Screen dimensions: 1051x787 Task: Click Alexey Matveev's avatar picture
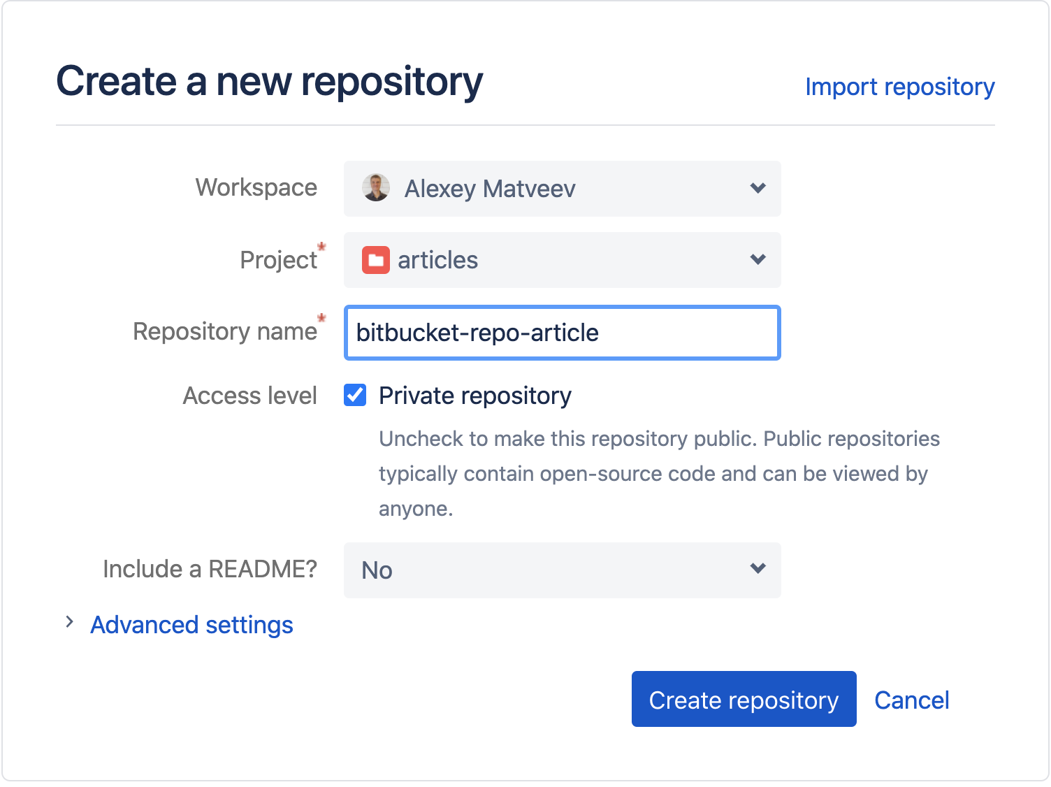[x=376, y=187]
